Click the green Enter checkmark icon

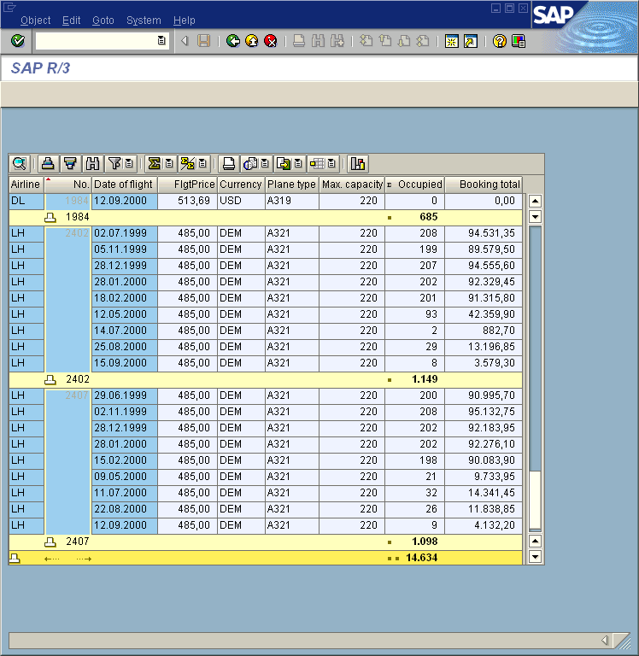coord(18,41)
